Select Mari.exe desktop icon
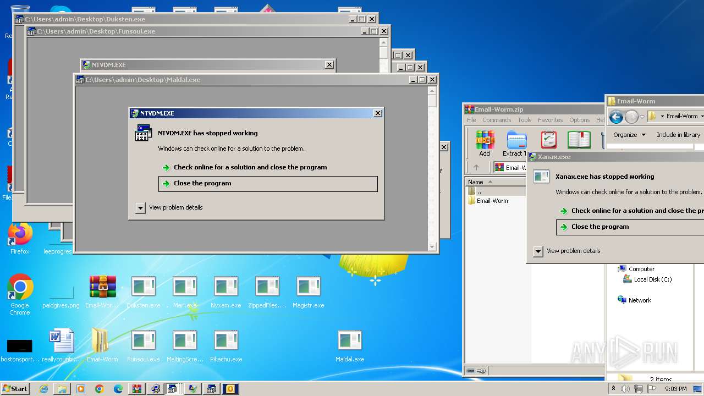704x396 pixels. click(185, 292)
